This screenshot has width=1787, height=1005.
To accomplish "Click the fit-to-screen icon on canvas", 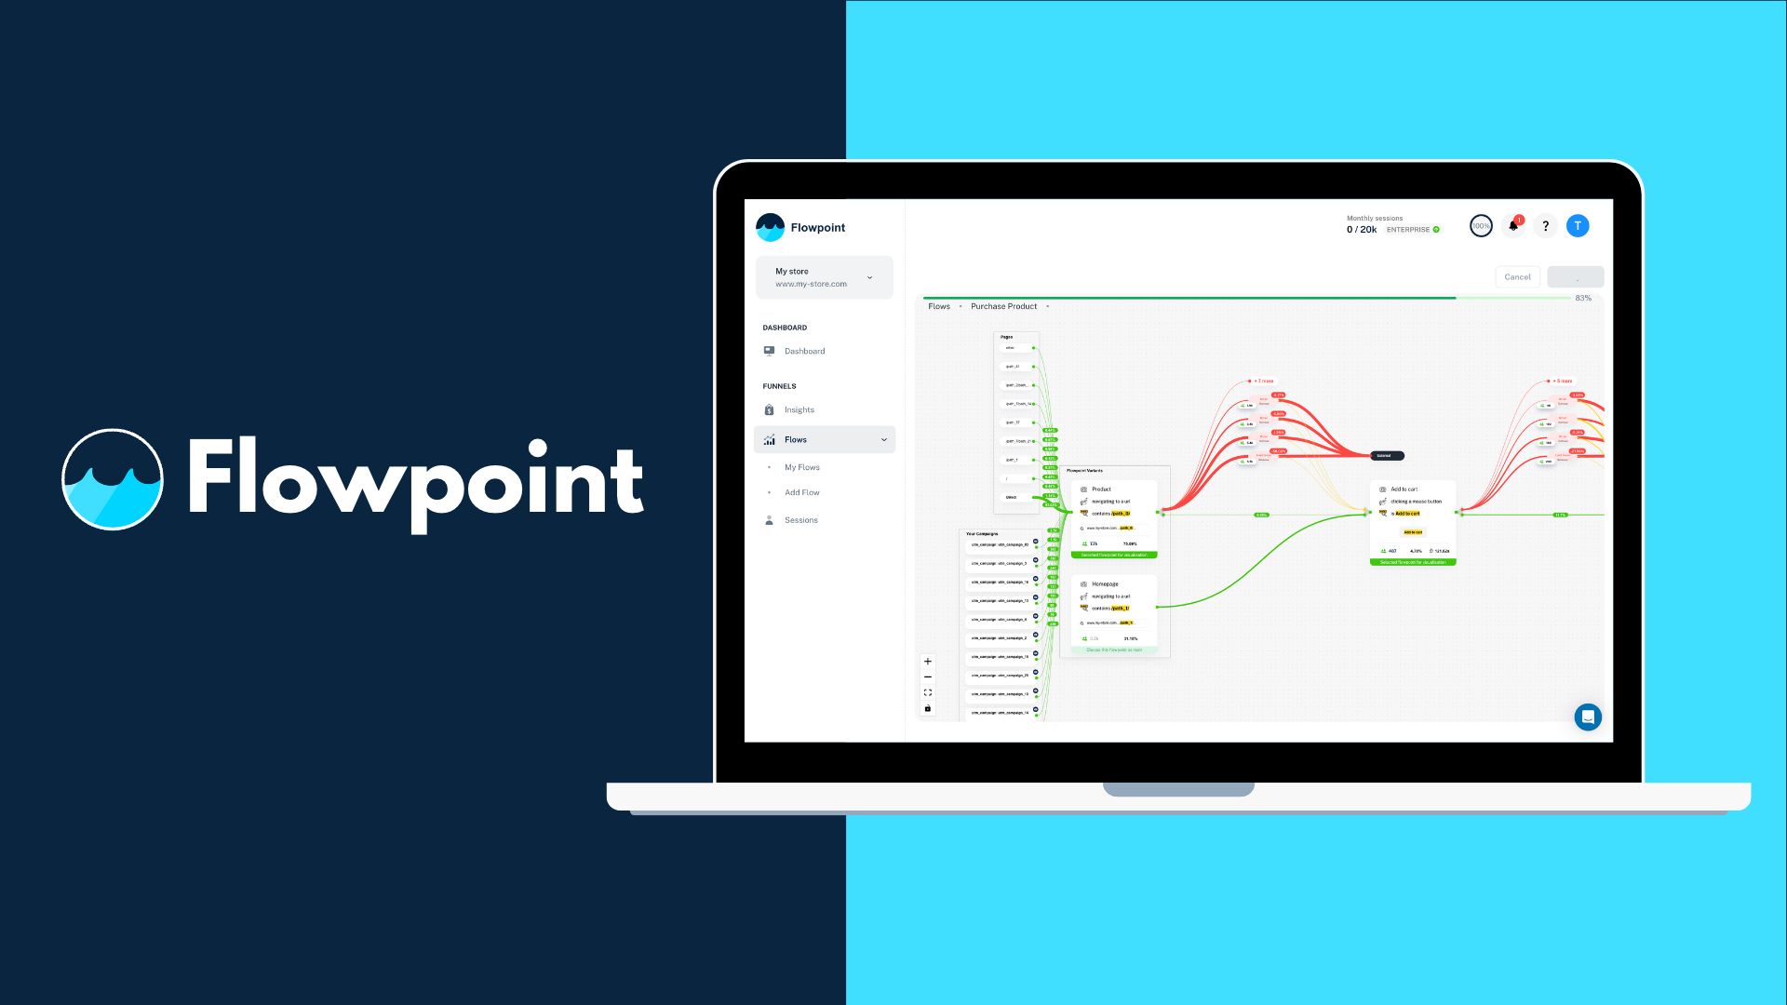I will pyautogui.click(x=928, y=692).
